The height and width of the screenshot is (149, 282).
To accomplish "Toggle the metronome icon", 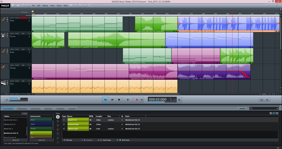I will pyautogui.click(x=179, y=100).
